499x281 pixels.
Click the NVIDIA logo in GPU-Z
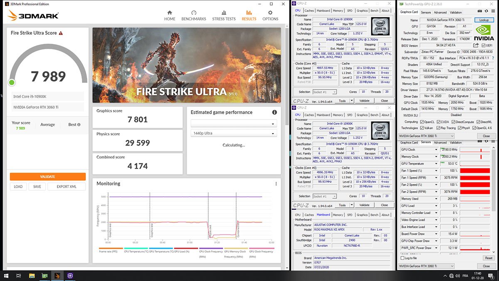[x=484, y=33]
